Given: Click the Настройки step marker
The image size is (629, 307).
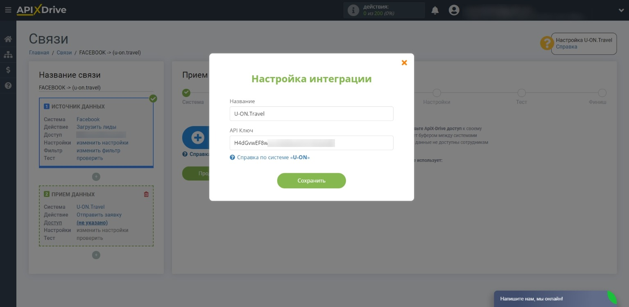Looking at the screenshot, I should [437, 93].
